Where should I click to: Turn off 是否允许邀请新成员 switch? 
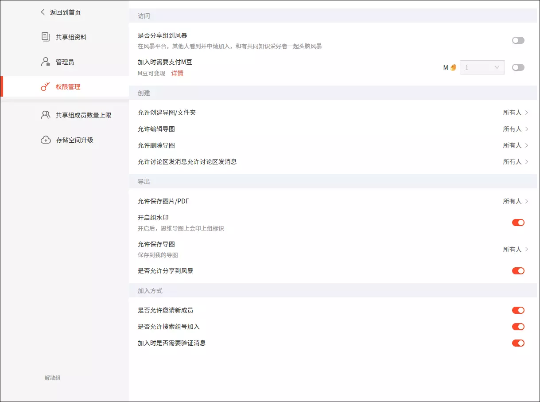tap(518, 310)
